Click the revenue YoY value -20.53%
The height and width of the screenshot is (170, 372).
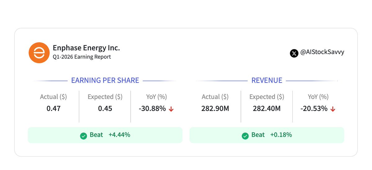click(x=314, y=109)
